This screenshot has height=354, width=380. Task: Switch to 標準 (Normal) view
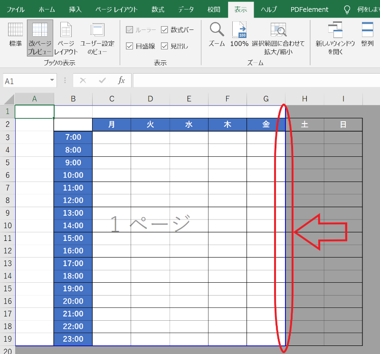(16, 35)
